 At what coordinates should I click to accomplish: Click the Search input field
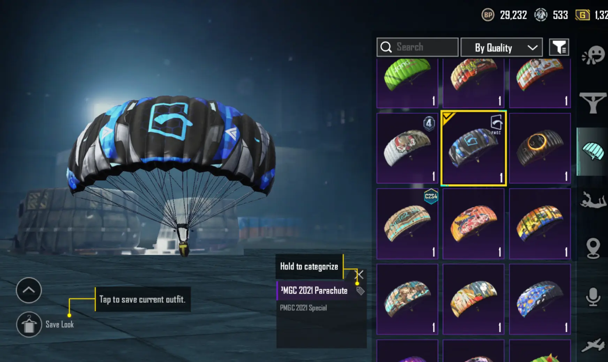coord(417,47)
